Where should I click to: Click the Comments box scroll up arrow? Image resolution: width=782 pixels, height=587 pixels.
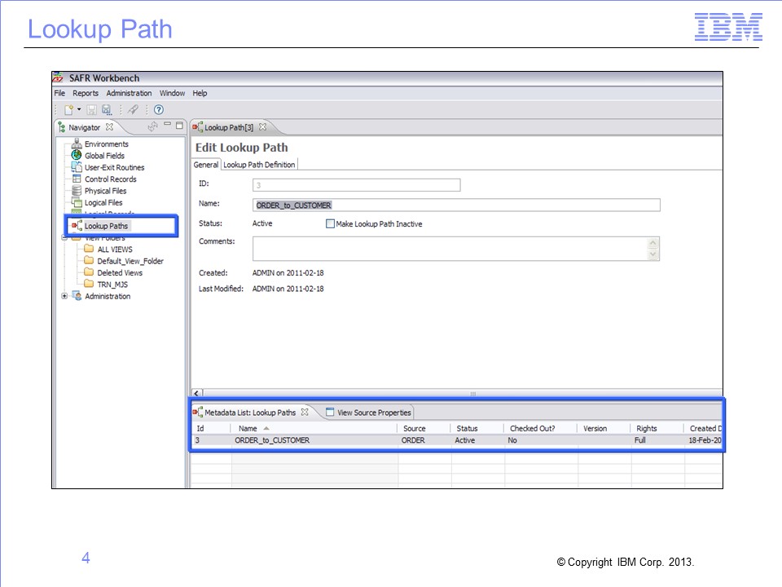(652, 243)
